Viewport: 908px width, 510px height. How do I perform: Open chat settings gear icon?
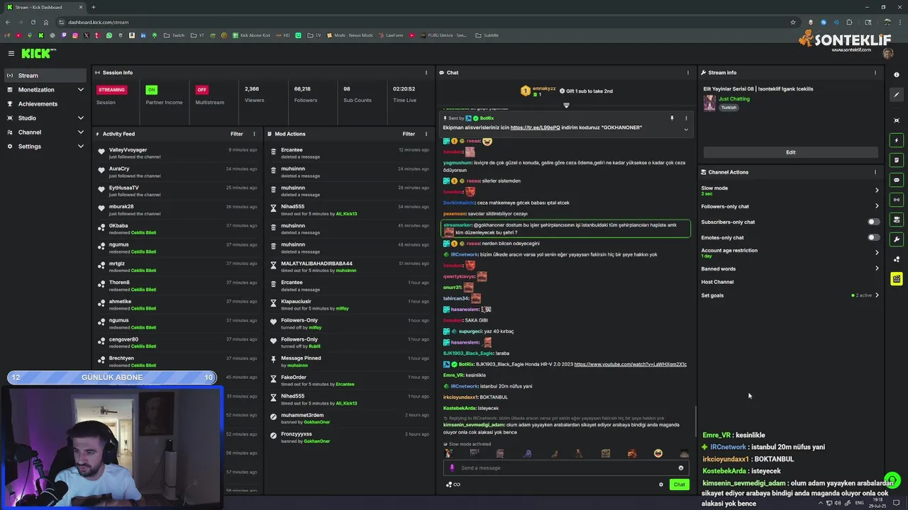(661, 484)
